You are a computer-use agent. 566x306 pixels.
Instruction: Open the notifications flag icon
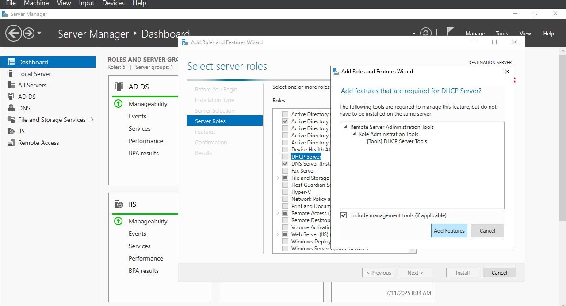click(x=450, y=32)
